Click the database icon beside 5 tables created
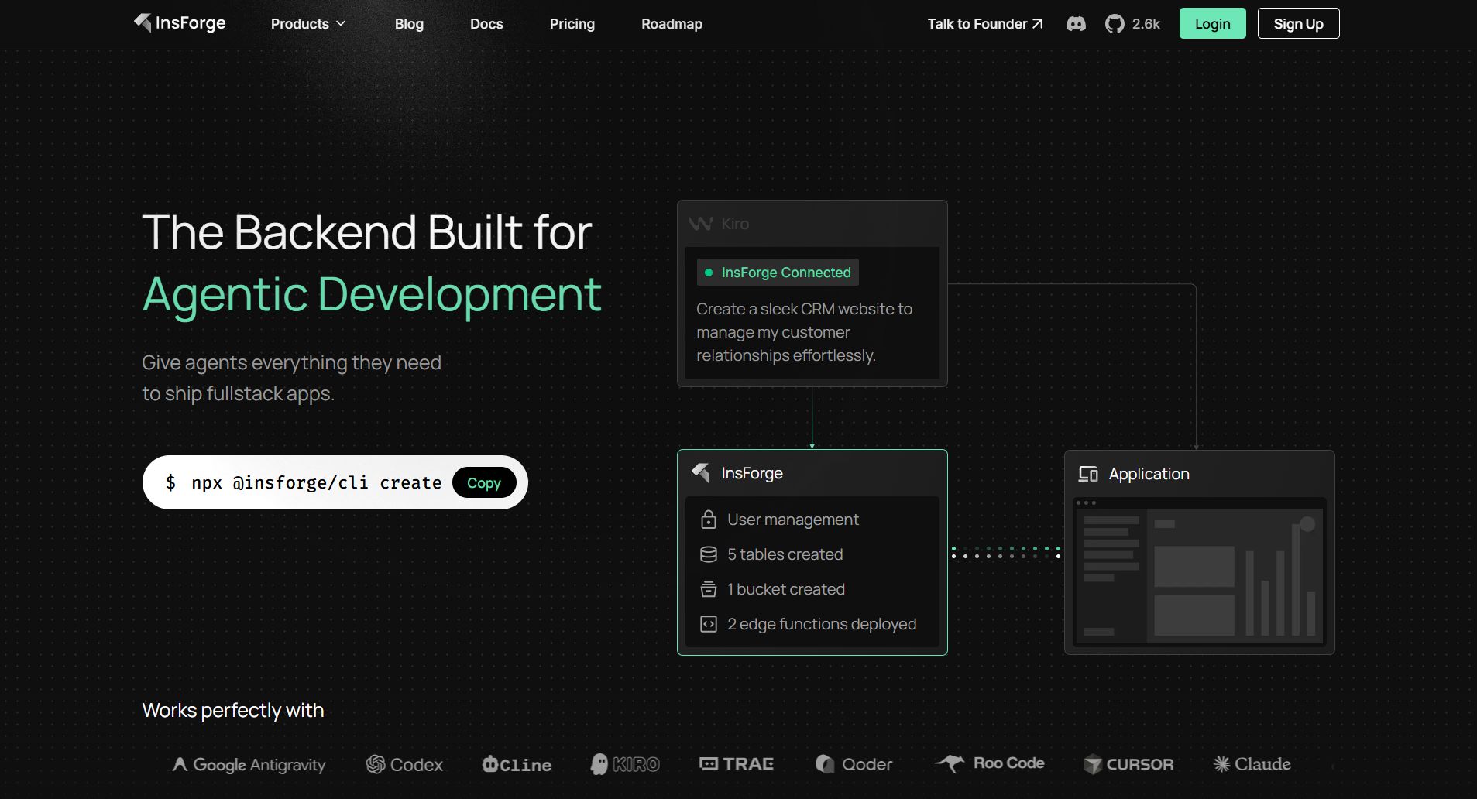Viewport: 1477px width, 799px height. (708, 554)
